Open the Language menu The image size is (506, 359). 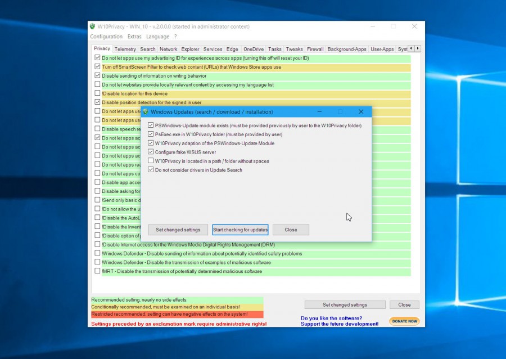tap(159, 36)
